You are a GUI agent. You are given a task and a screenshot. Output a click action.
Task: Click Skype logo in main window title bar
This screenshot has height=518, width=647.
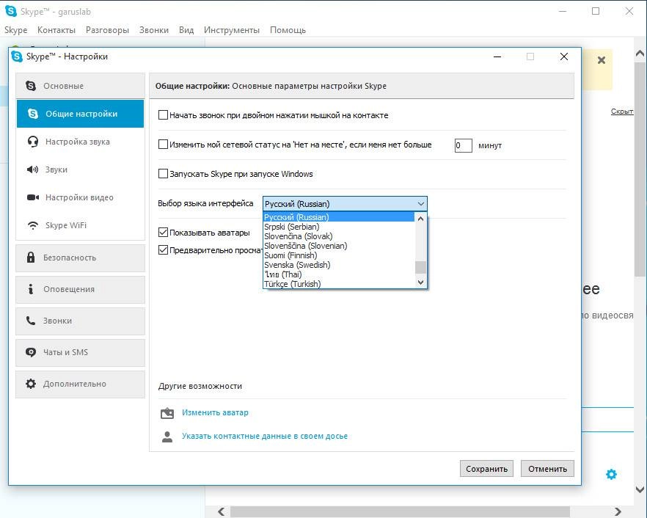click(11, 11)
